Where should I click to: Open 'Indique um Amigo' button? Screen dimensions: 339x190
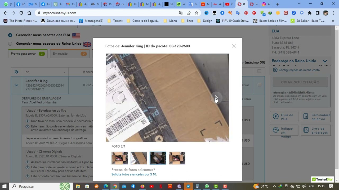[x=284, y=130]
